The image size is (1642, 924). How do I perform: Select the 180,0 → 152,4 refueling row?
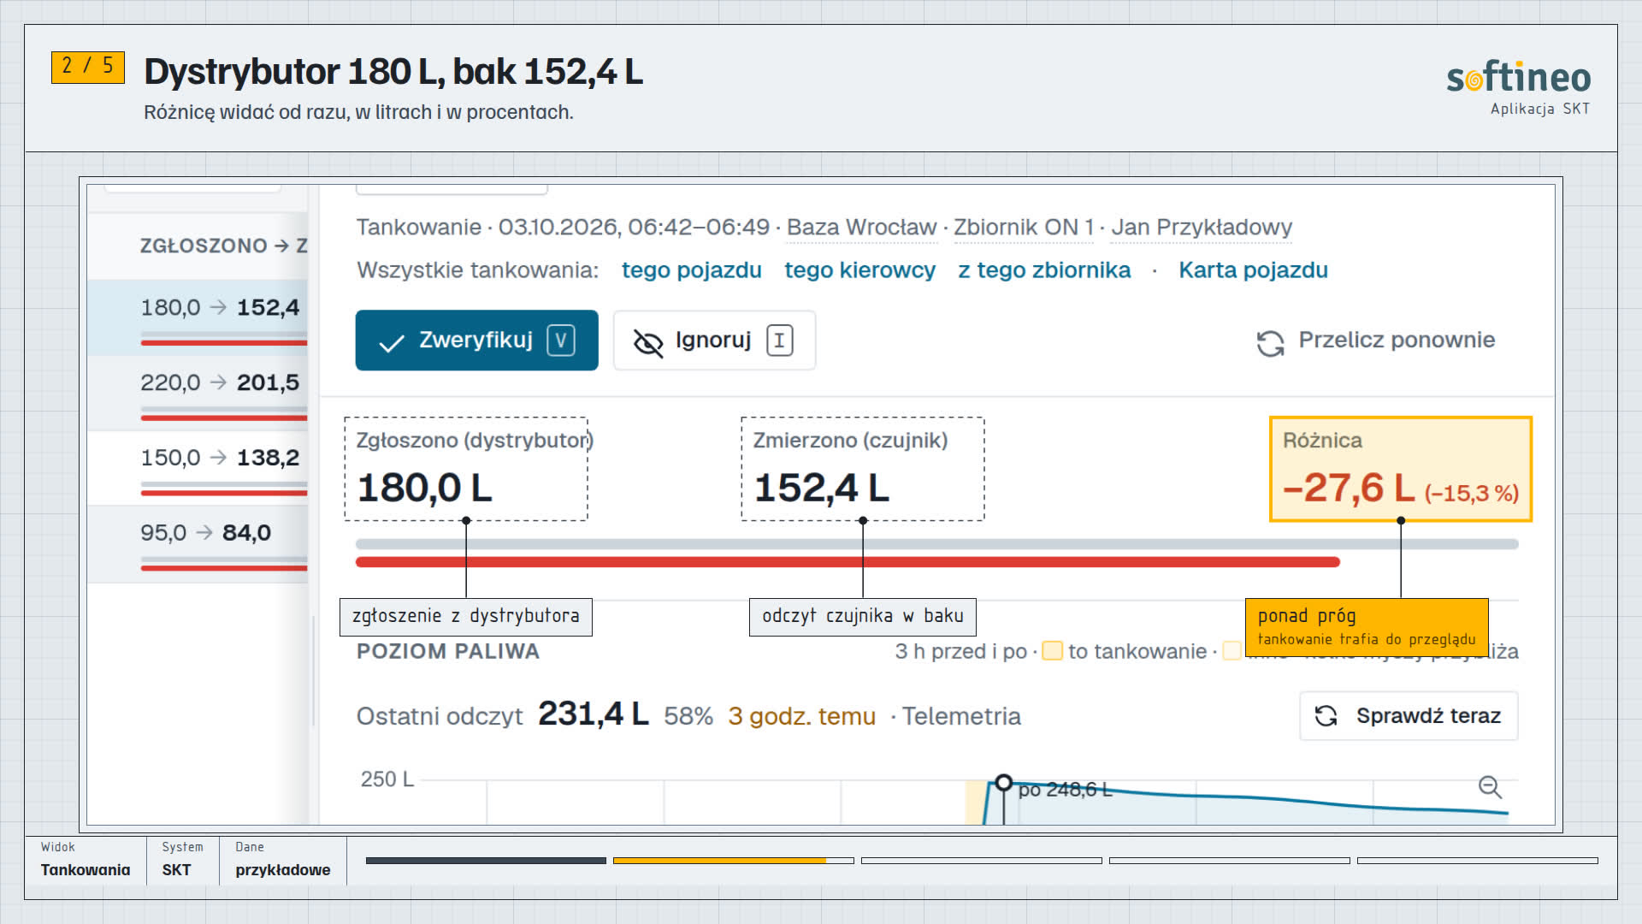coord(198,317)
